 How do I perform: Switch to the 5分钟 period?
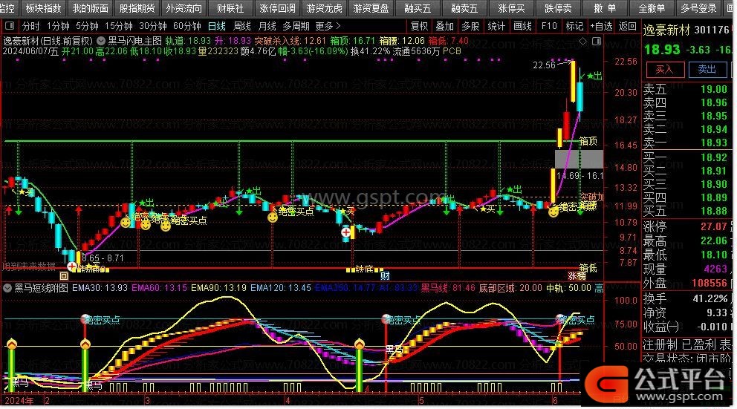pos(87,26)
